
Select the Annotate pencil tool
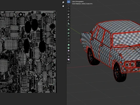[x=69, y=20]
